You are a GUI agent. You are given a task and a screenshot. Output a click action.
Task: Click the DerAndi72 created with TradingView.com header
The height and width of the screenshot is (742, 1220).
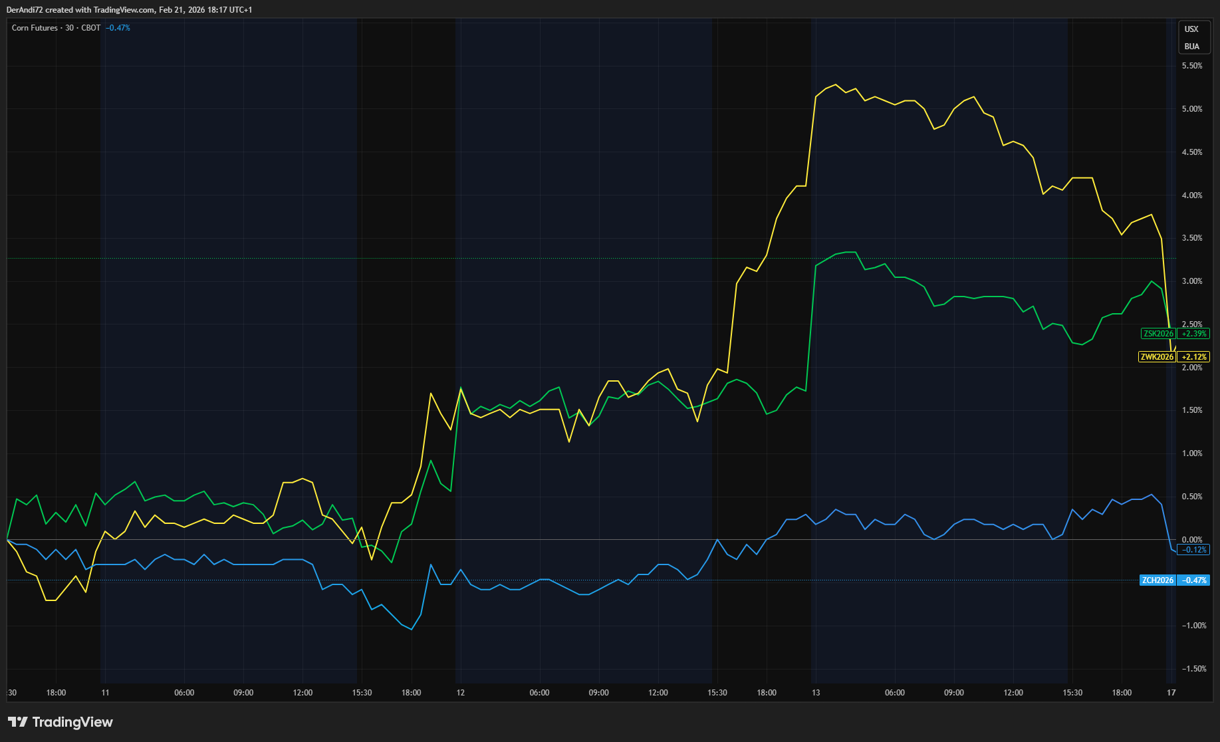pyautogui.click(x=129, y=10)
